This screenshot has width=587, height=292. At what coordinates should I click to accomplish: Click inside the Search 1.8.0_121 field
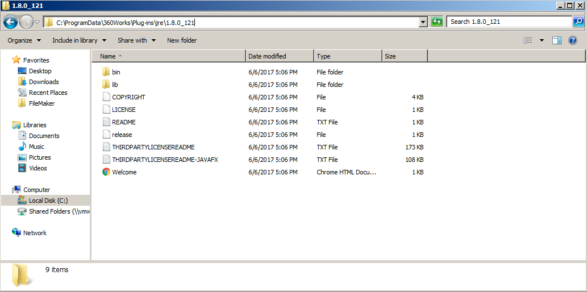[x=509, y=22]
